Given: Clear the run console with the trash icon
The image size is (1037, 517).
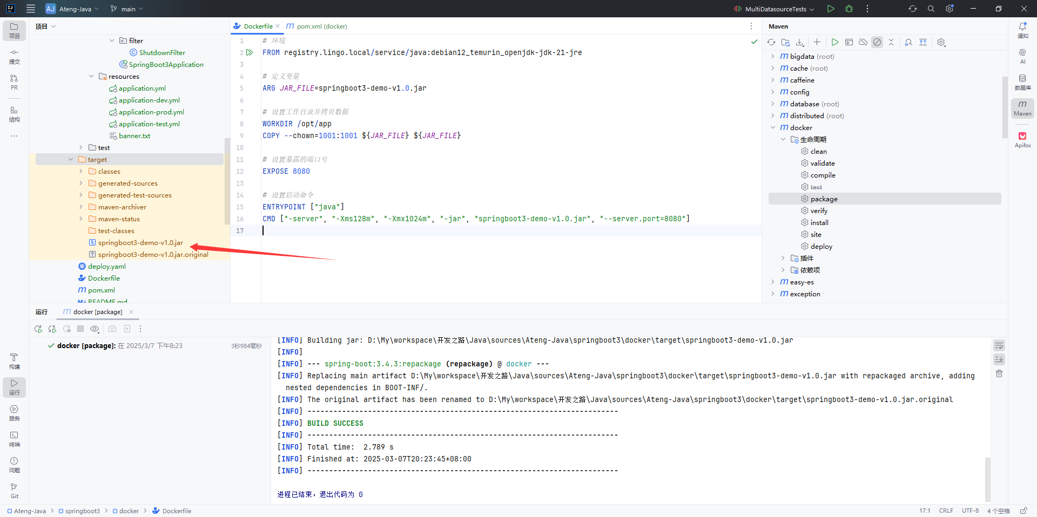Looking at the screenshot, I should [999, 373].
